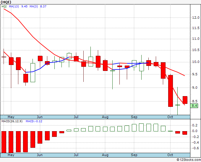Image resolution: width=201 pixels, height=162 pixels.
Task: Click the 10.5 price axis label
Action: point(196,50)
